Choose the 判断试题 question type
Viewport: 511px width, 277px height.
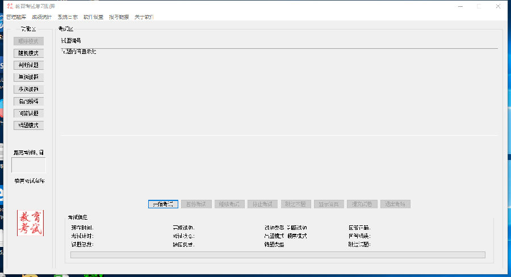point(28,65)
